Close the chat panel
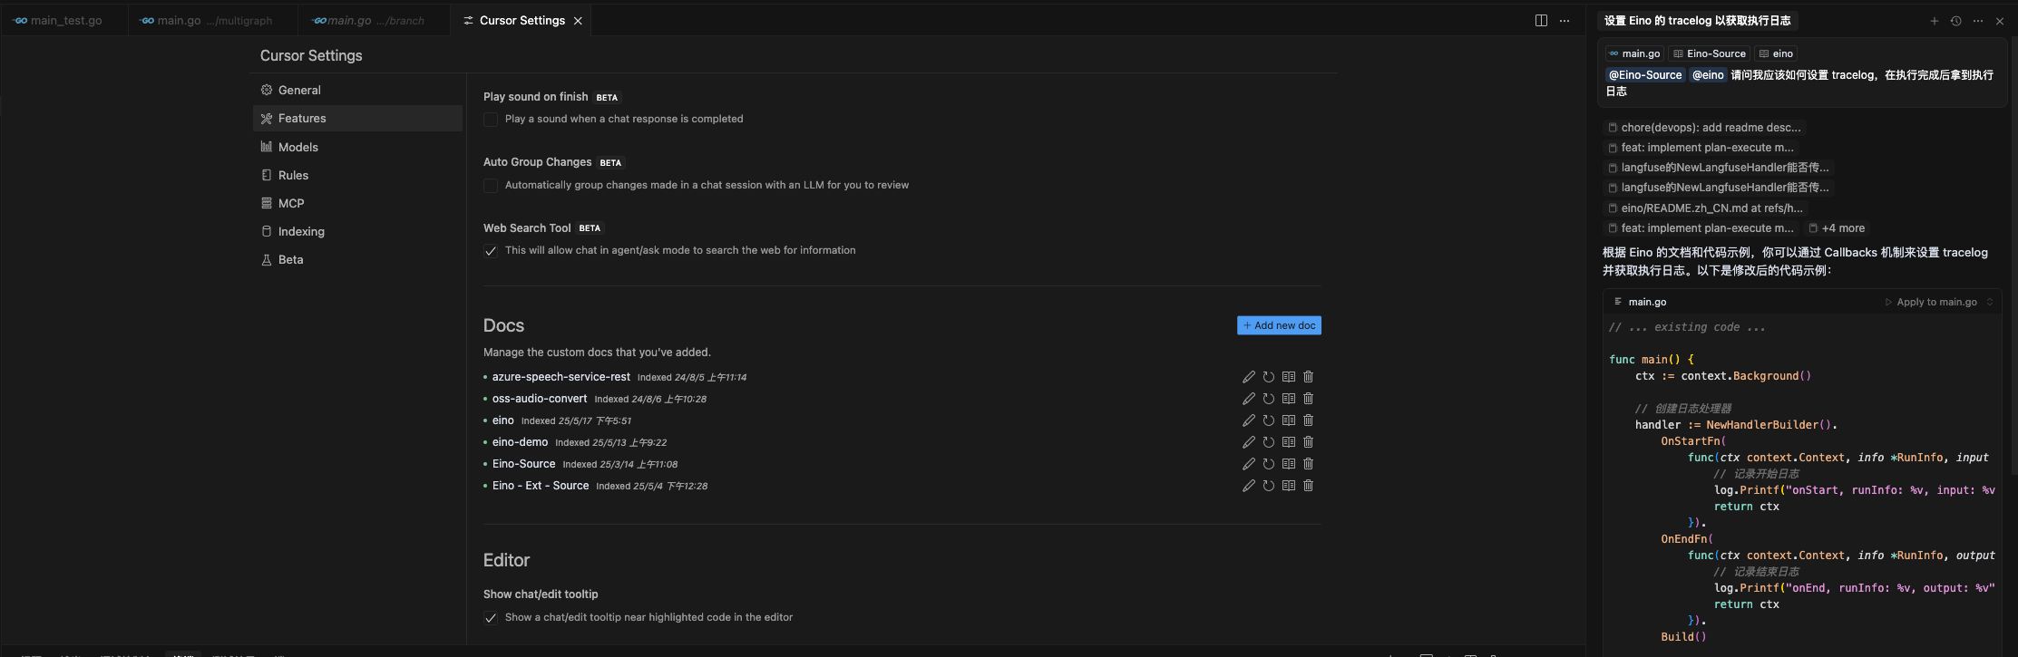Screen dimensions: 2018x657 coord(2000,21)
